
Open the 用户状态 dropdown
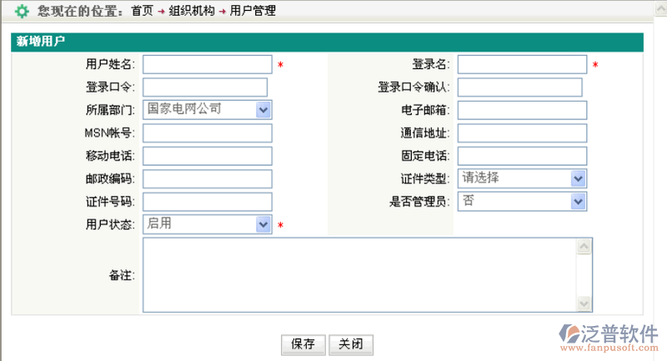pyautogui.click(x=263, y=224)
